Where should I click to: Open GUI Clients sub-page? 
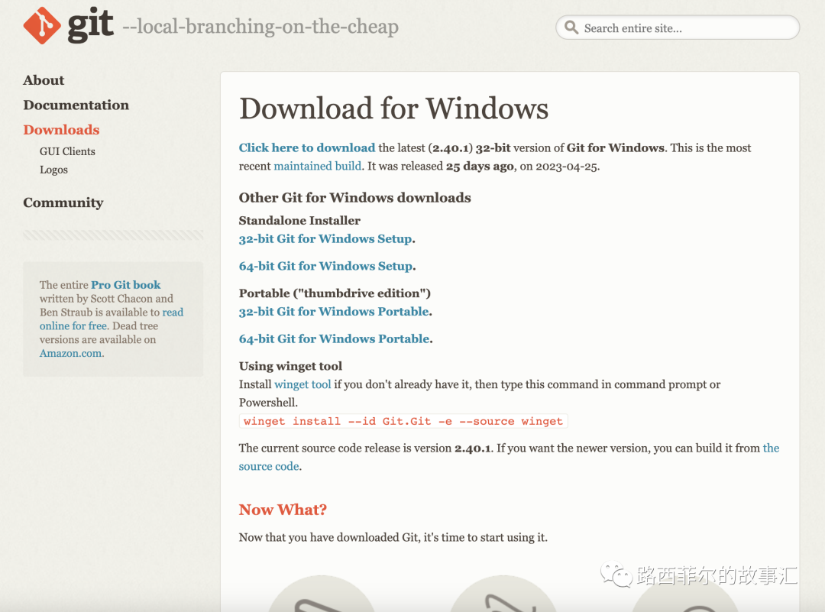67,151
